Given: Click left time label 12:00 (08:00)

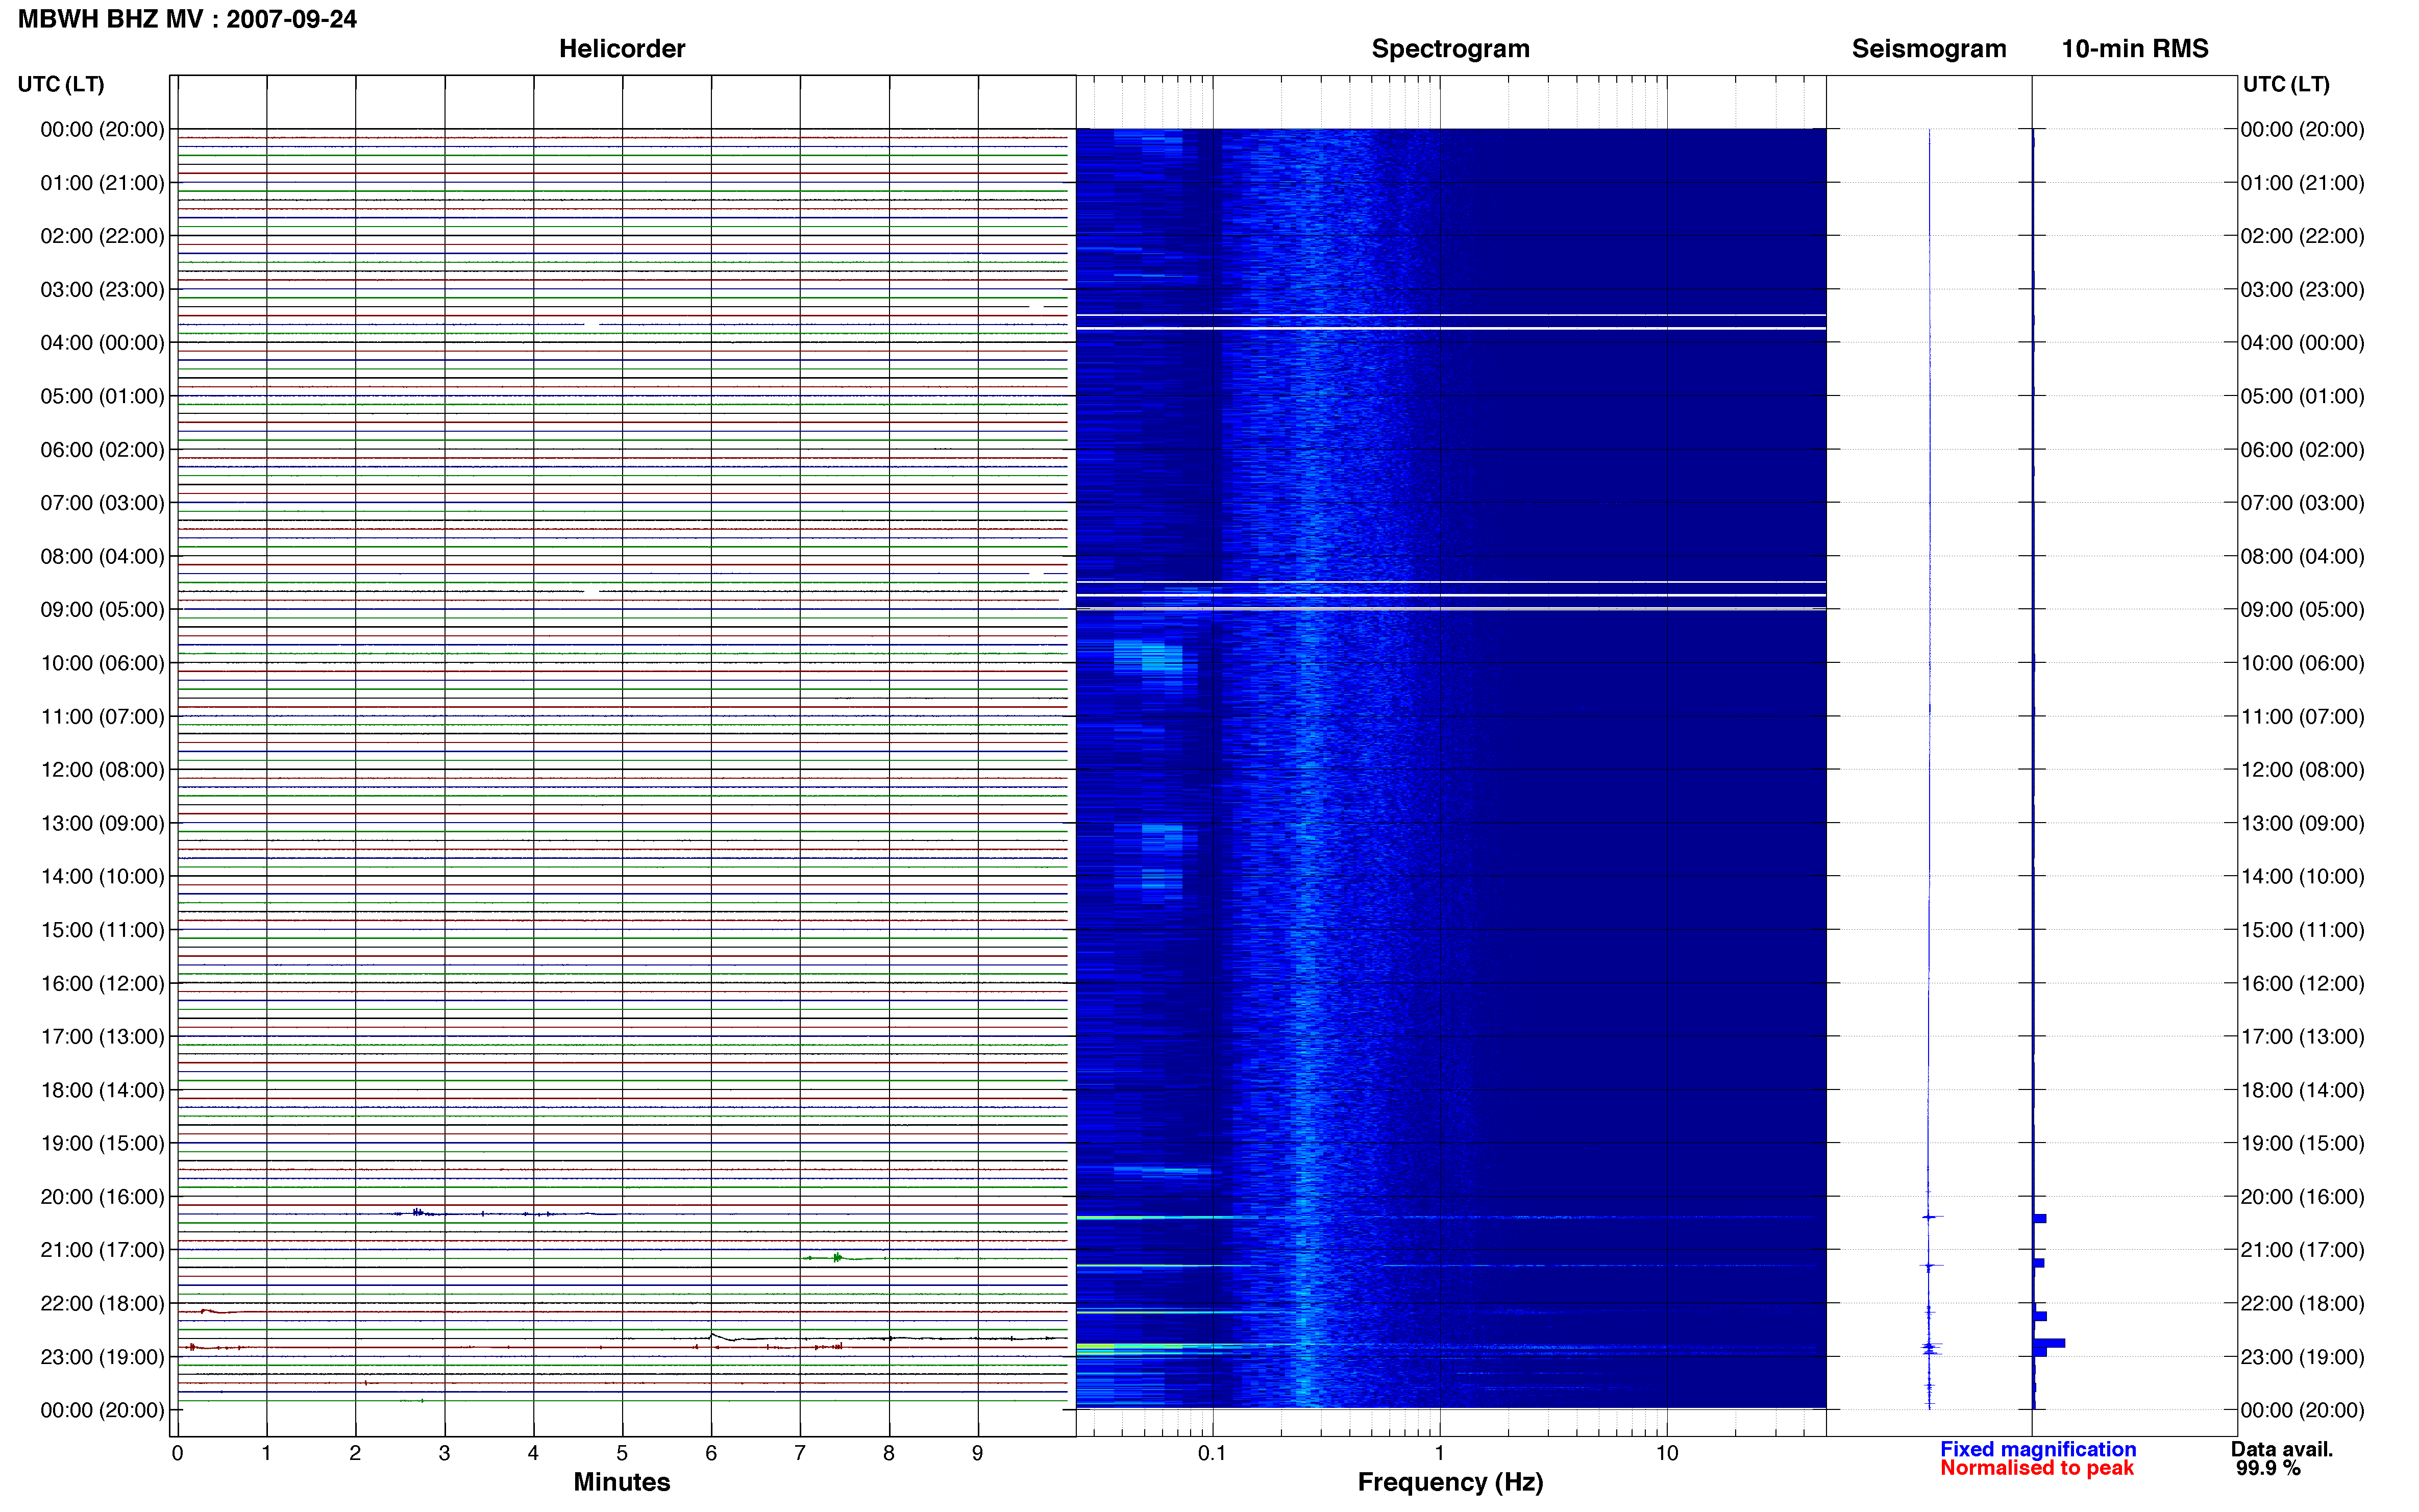Looking at the screenshot, I should click(102, 770).
